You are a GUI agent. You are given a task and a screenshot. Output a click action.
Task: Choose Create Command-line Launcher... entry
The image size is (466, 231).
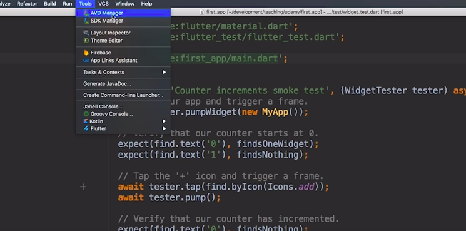tap(123, 95)
